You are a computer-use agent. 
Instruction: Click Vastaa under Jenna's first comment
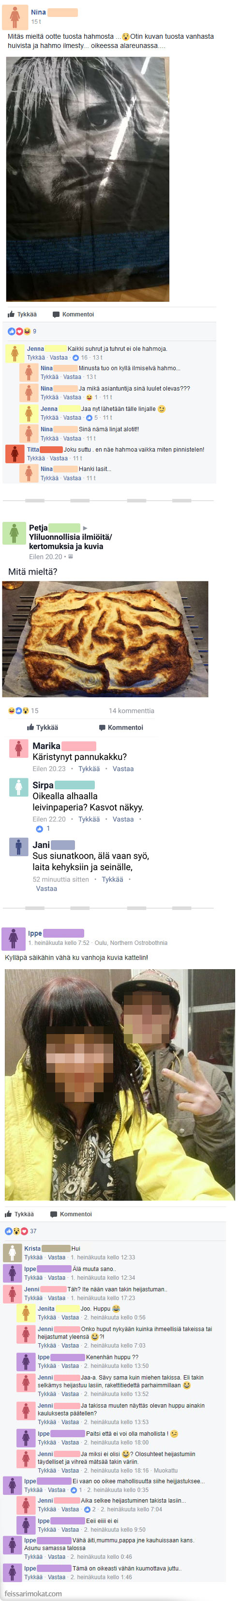tap(58, 358)
